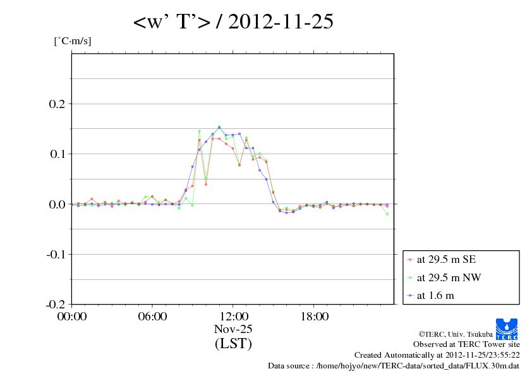Click the °C·m/s unit label
Image resolution: width=532 pixels, height=376 pixels.
coord(71,41)
